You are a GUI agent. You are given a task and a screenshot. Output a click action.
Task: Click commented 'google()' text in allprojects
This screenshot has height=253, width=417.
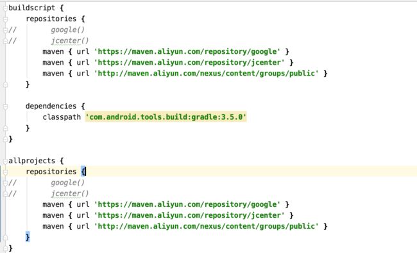click(68, 183)
